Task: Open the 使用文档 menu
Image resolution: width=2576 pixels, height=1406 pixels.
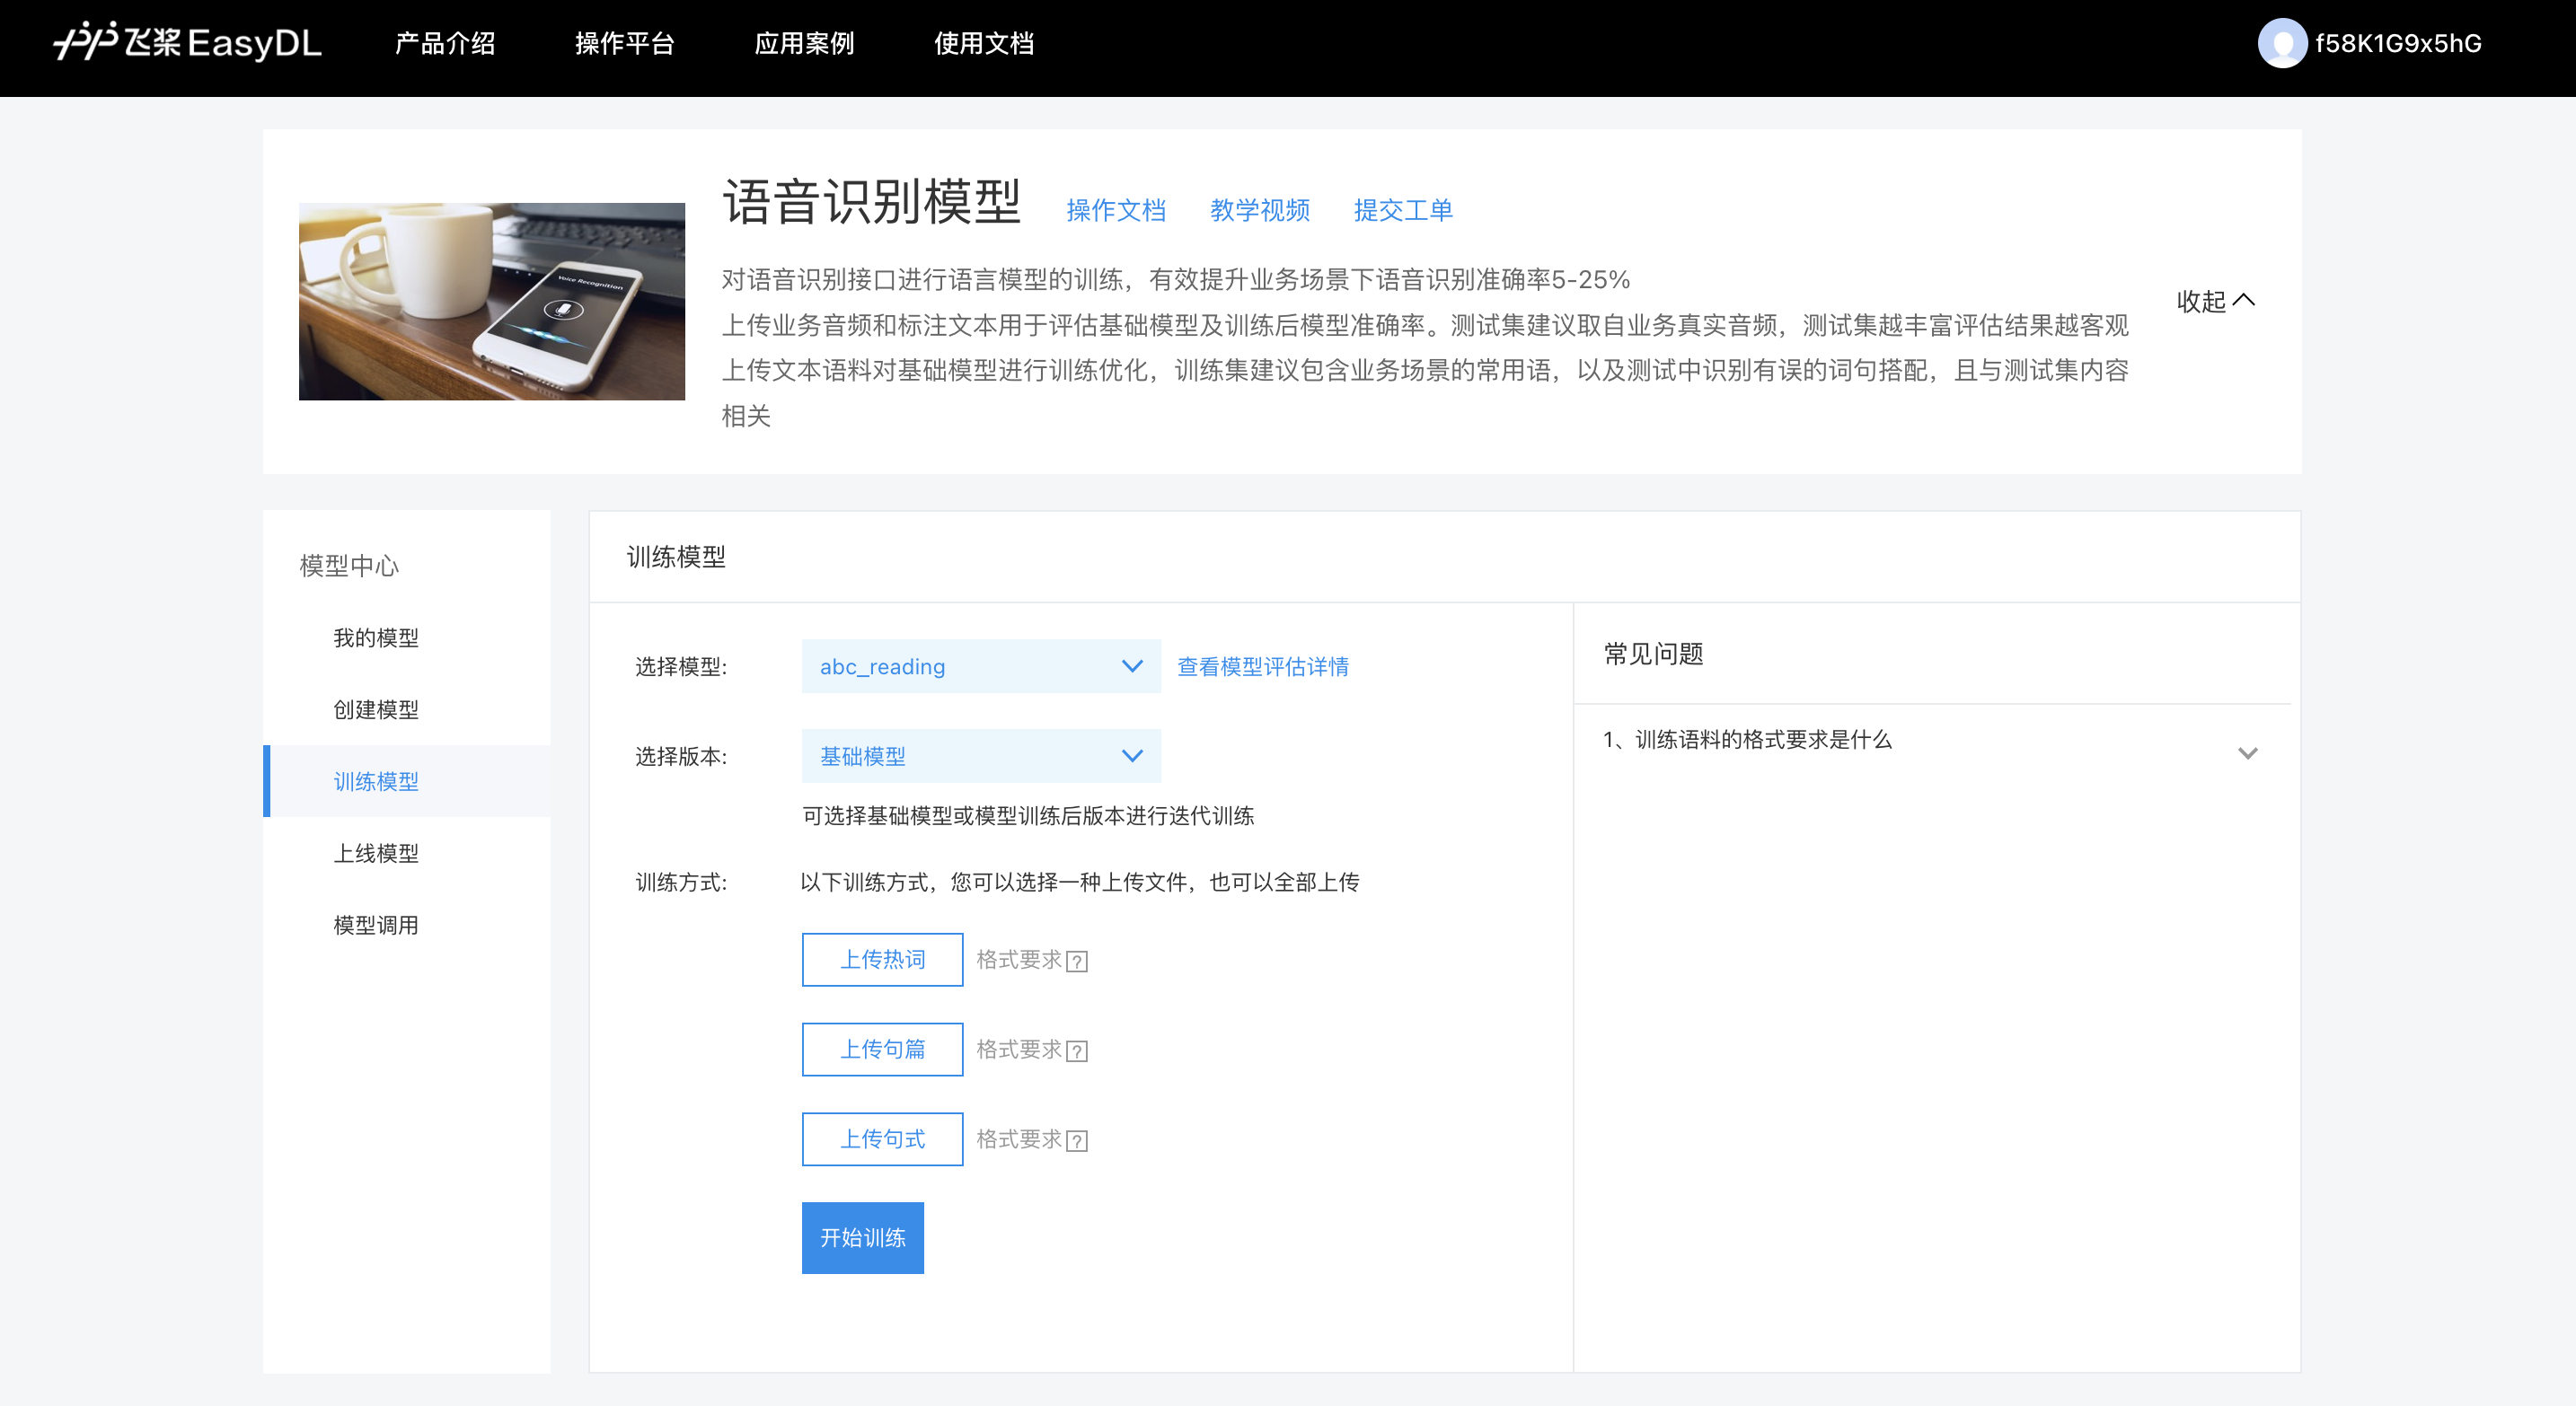Action: [985, 43]
